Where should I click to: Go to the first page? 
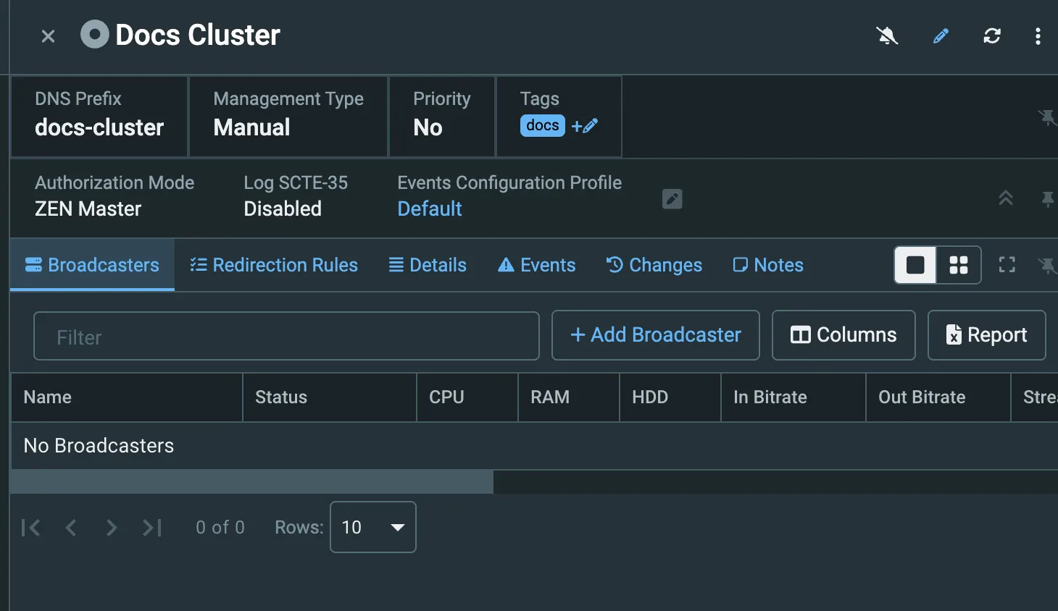31,528
